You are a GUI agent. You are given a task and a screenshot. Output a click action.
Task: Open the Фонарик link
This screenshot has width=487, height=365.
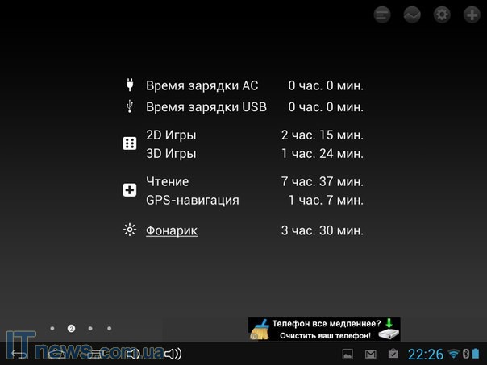(172, 230)
